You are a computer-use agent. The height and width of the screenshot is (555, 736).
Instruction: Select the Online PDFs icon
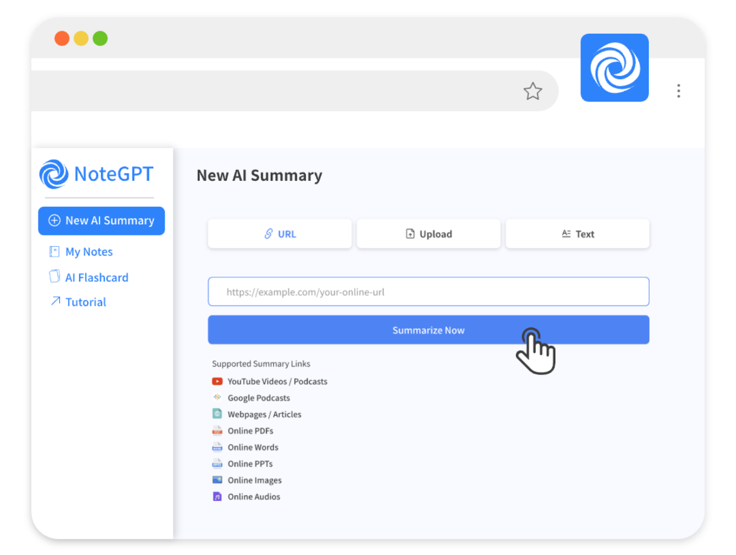[217, 430]
